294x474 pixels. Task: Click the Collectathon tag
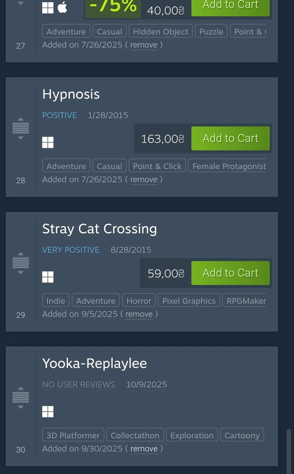(x=135, y=436)
